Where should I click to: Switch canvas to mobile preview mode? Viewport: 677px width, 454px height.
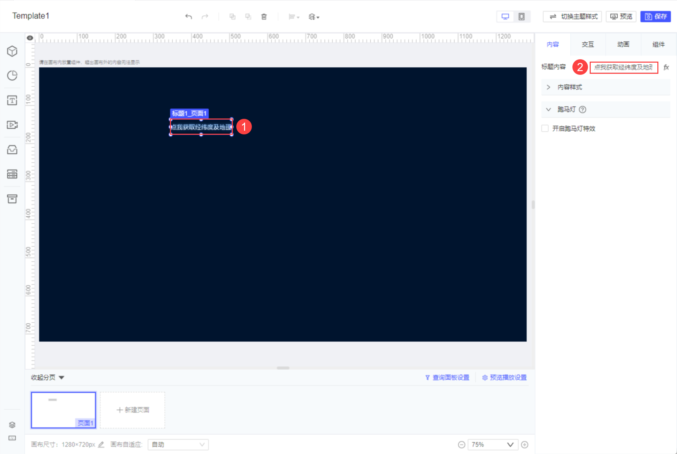click(x=522, y=16)
